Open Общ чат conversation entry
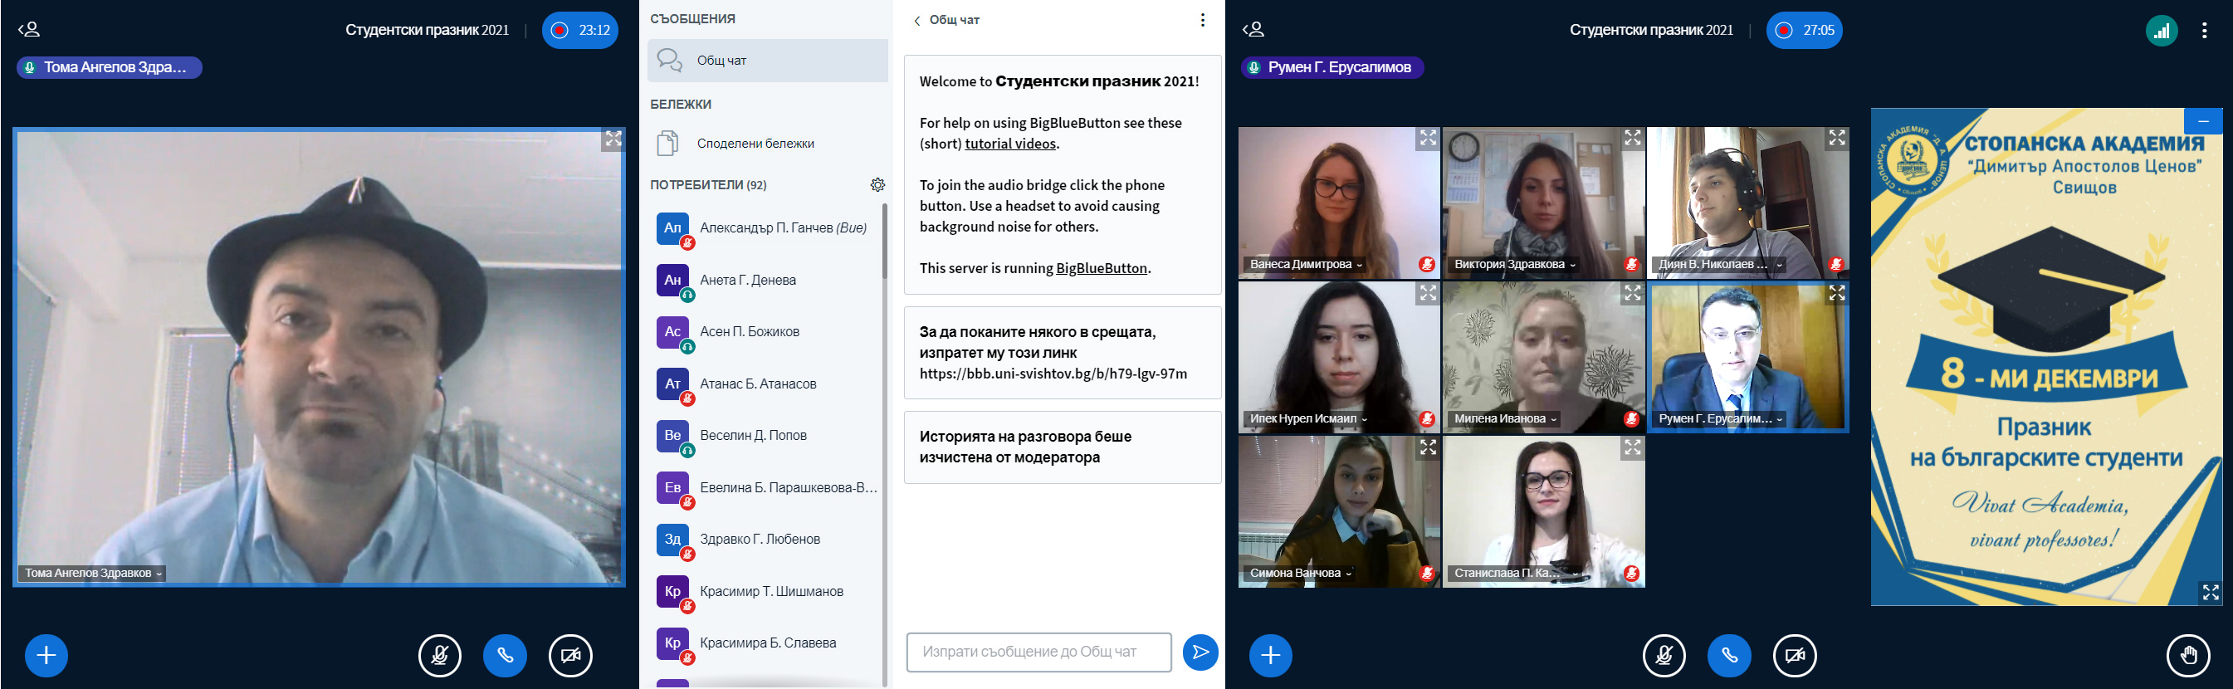This screenshot has height=689, width=2233. pos(767,61)
